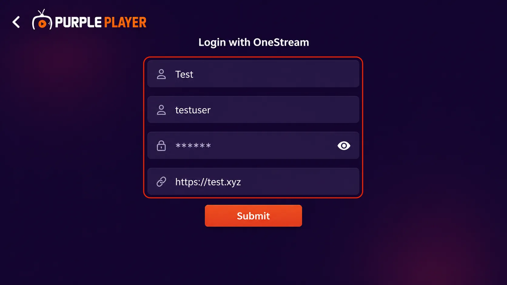Viewport: 507px width, 285px height.
Task: Focus the URL field with https://test.xyz
Action: click(253, 181)
